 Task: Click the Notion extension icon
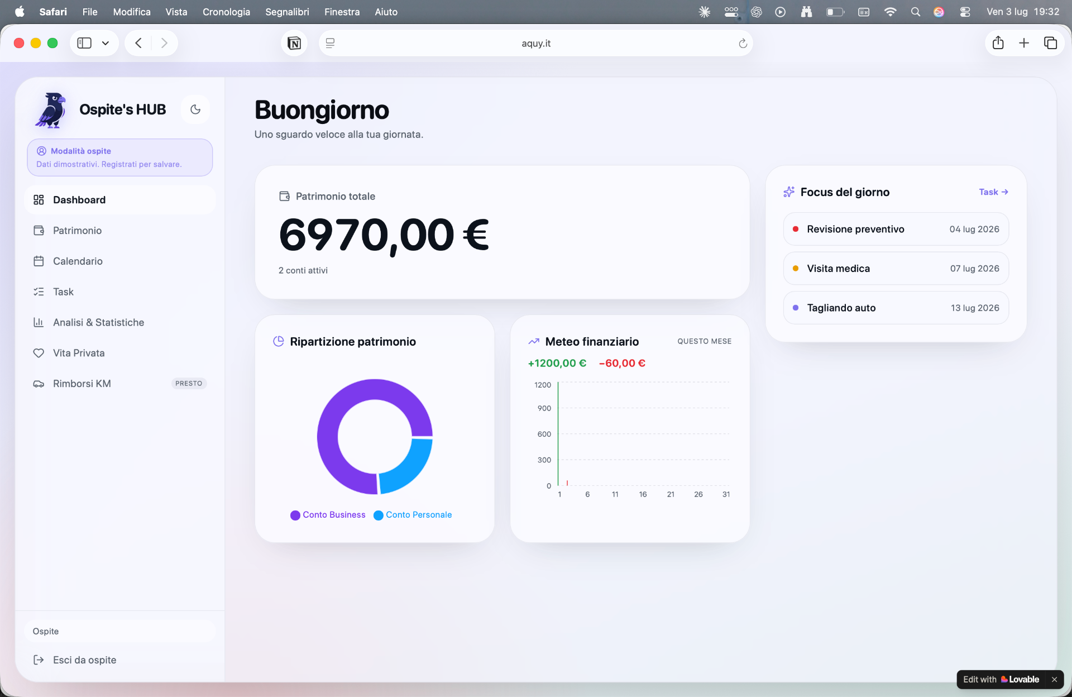click(294, 43)
